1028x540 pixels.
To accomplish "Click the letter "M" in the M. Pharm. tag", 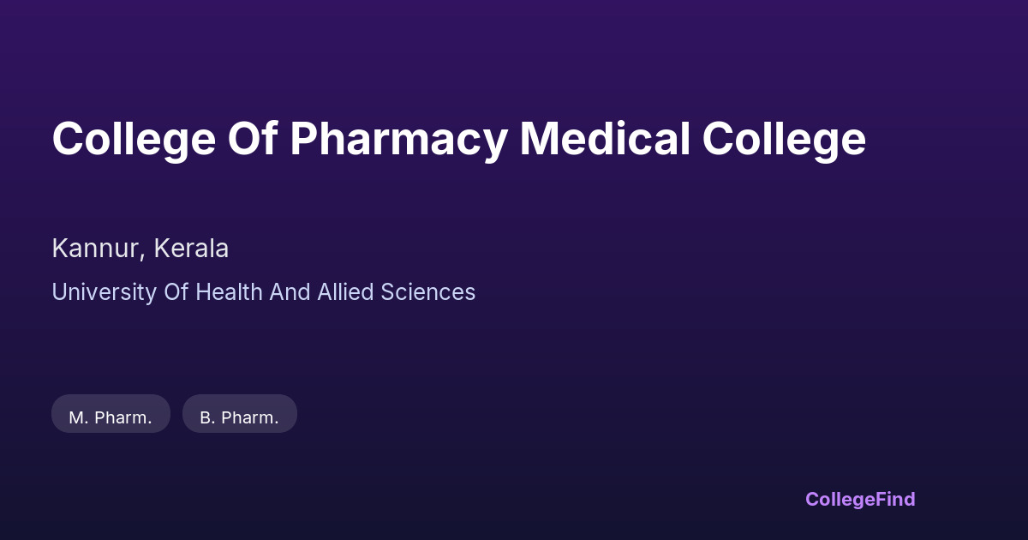I will (77, 417).
